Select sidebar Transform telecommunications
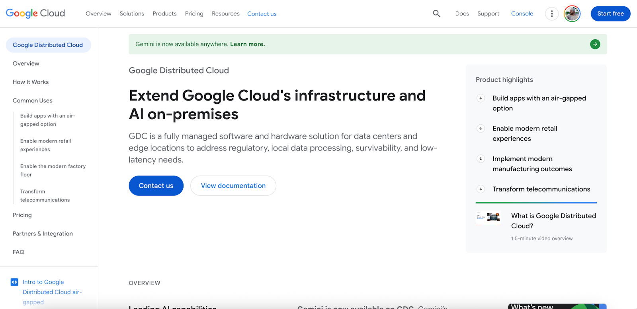The image size is (637, 309). click(x=45, y=195)
